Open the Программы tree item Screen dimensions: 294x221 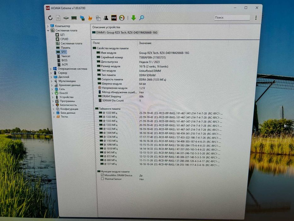click(65, 101)
